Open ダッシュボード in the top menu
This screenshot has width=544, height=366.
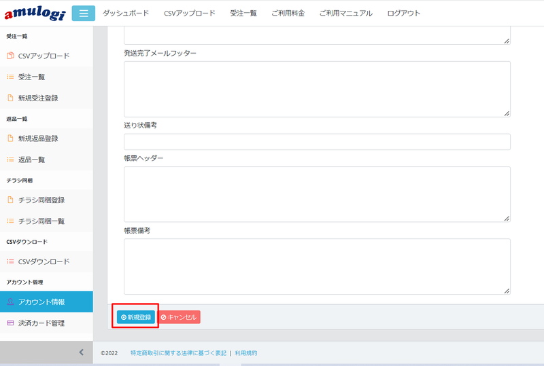click(126, 14)
